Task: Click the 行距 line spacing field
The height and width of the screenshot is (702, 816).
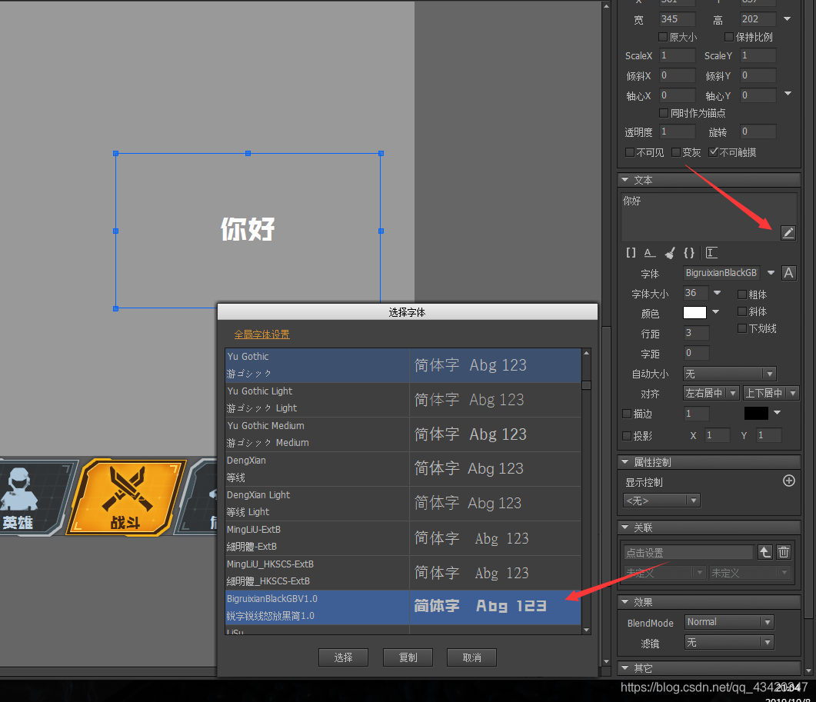Action: click(696, 332)
